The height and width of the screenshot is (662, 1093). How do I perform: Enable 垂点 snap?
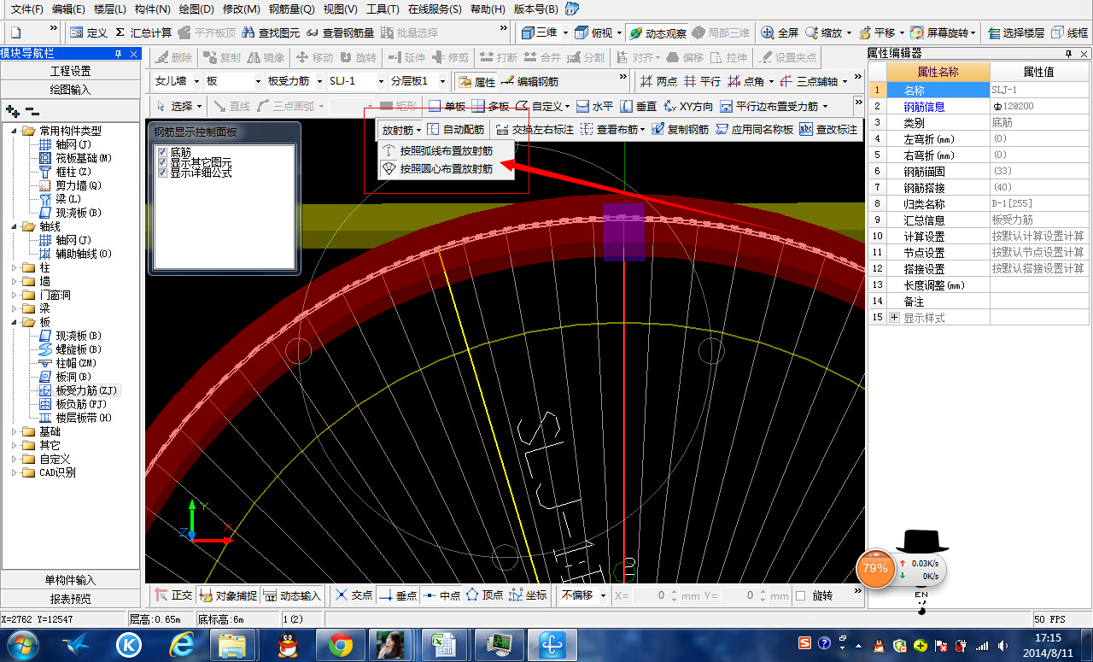[397, 595]
